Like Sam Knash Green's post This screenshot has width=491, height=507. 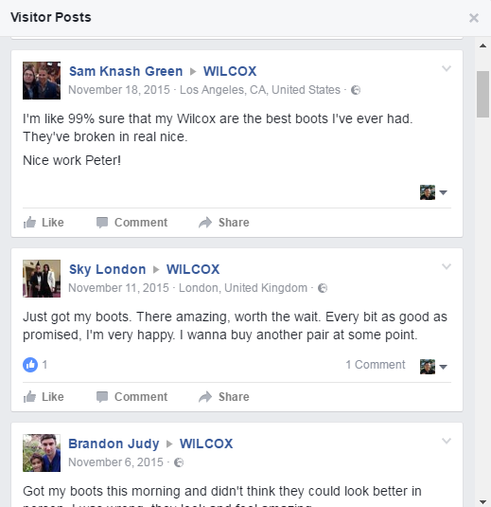point(44,223)
